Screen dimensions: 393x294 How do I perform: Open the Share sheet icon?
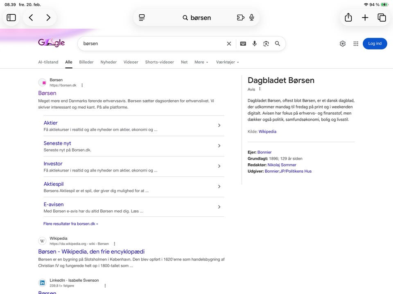(348, 17)
